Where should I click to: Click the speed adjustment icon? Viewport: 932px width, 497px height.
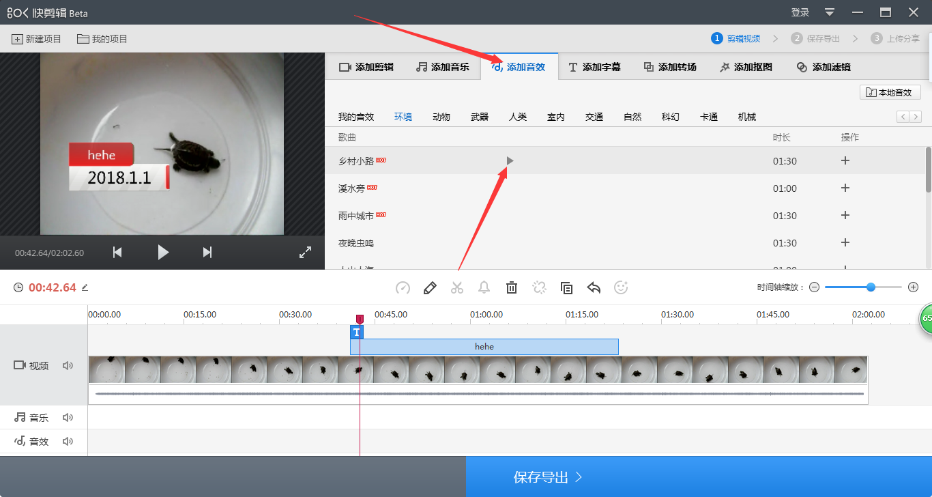[x=403, y=287]
